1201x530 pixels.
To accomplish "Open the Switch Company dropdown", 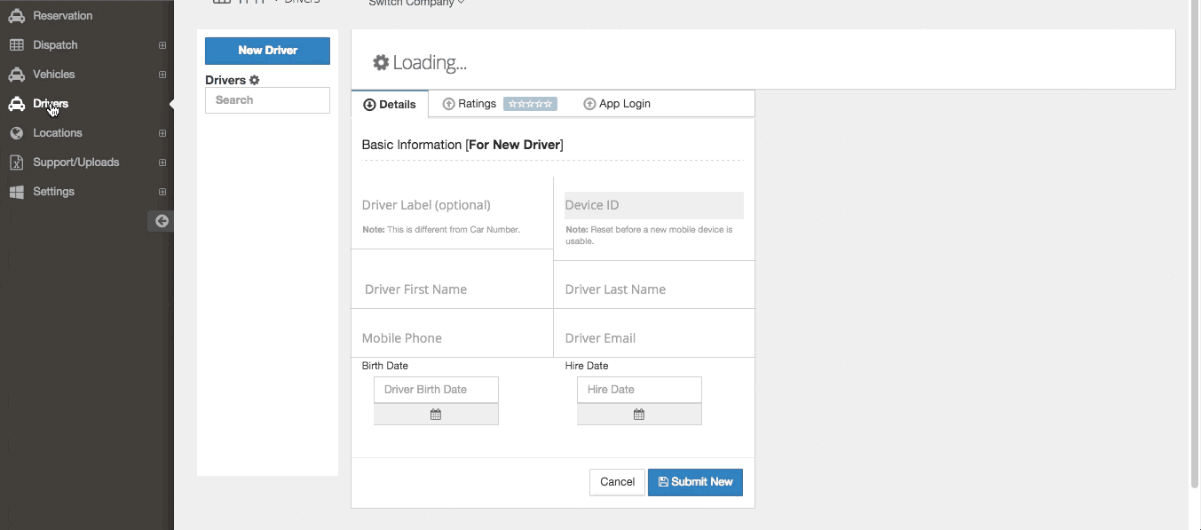I will point(416,3).
